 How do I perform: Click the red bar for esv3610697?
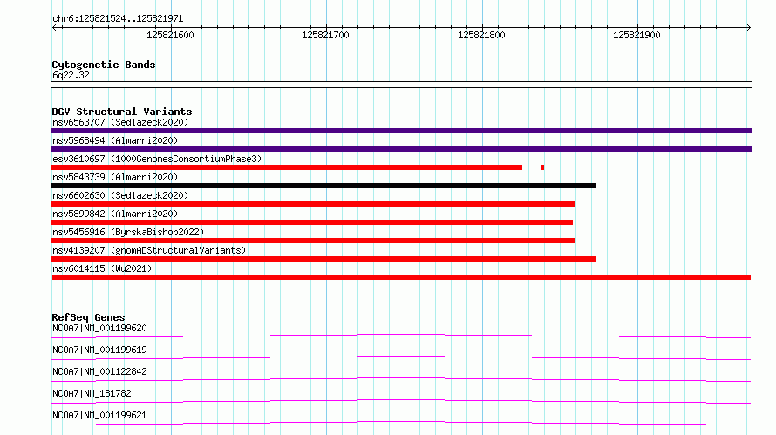(287, 167)
